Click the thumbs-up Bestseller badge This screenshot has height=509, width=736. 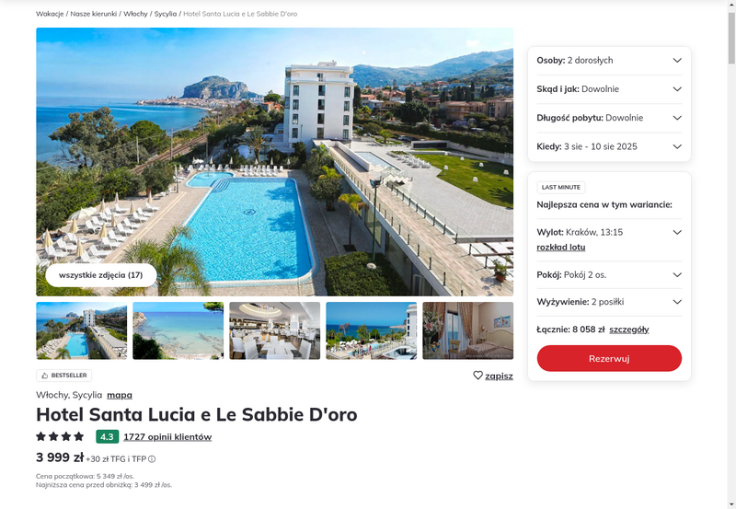click(x=63, y=376)
